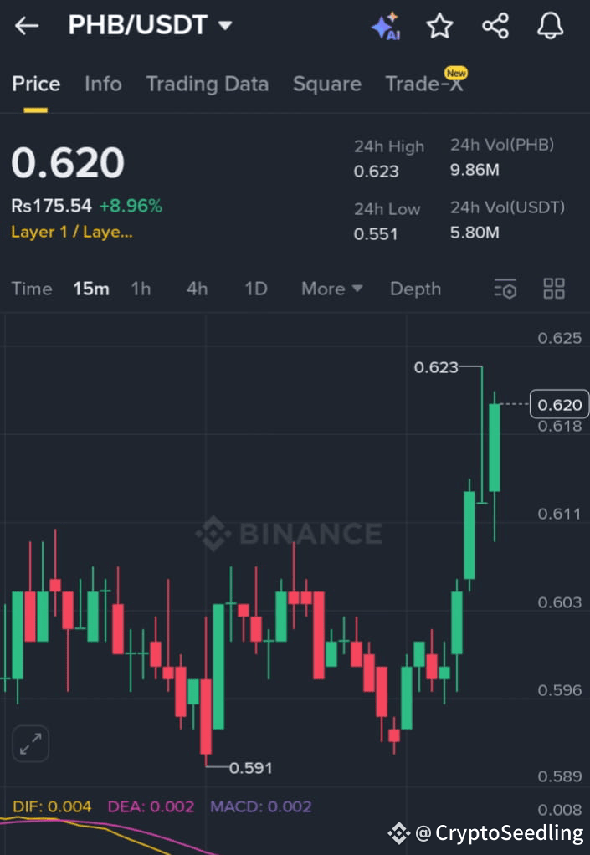Screen dimensions: 590x855
Task: Expand chart to fullscreen icon
Action: 30,744
